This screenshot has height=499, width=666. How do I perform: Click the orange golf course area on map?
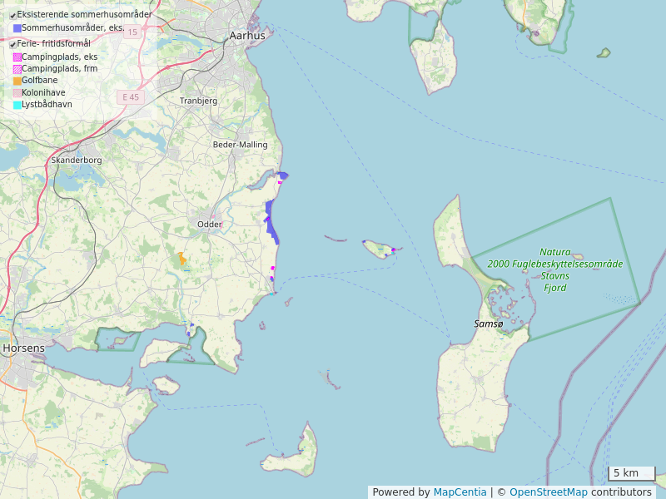[181, 259]
